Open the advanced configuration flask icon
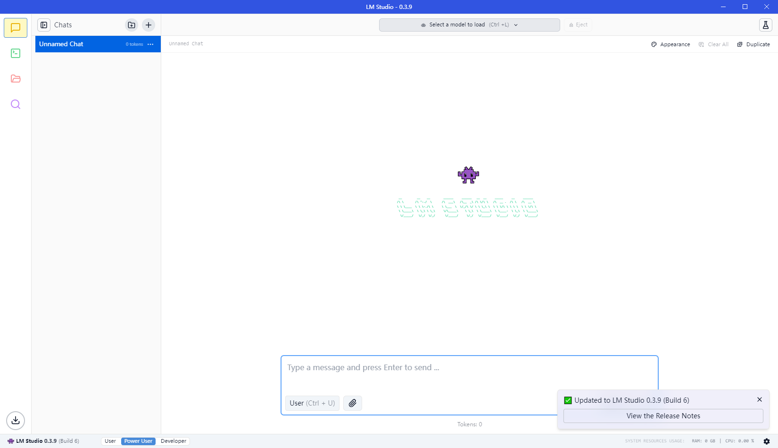This screenshot has width=778, height=448. (766, 25)
